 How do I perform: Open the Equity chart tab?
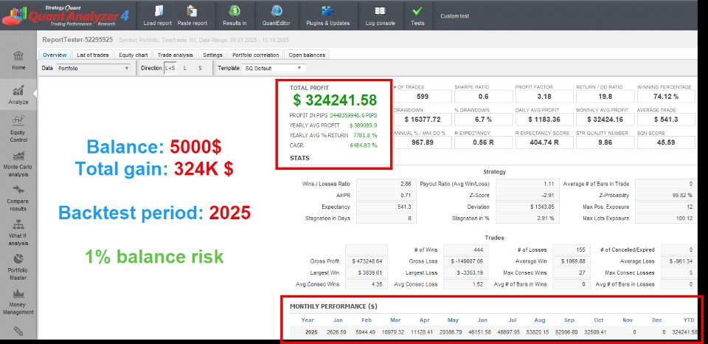tap(133, 55)
